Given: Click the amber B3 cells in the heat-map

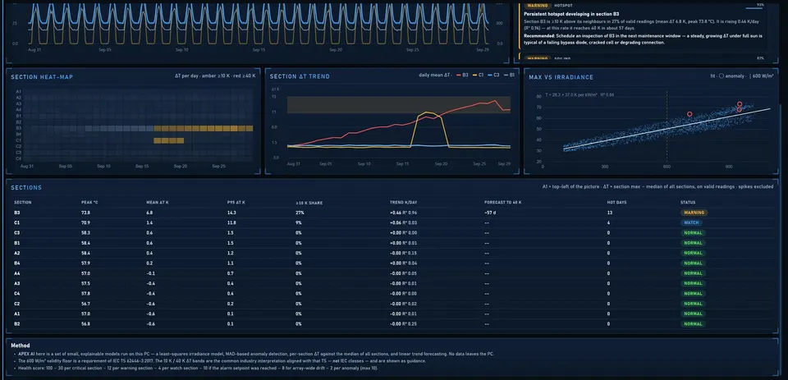Looking at the screenshot, I should 203,129.
